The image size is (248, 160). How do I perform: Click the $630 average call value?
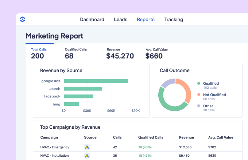click(x=212, y=156)
